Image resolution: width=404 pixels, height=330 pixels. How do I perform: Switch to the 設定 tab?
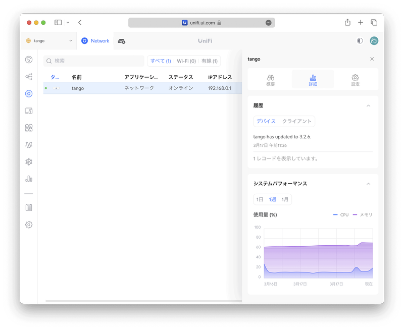tap(355, 80)
